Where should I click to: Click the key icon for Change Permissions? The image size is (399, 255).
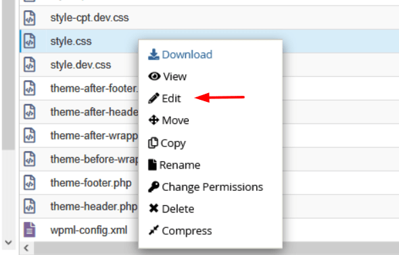tap(154, 187)
